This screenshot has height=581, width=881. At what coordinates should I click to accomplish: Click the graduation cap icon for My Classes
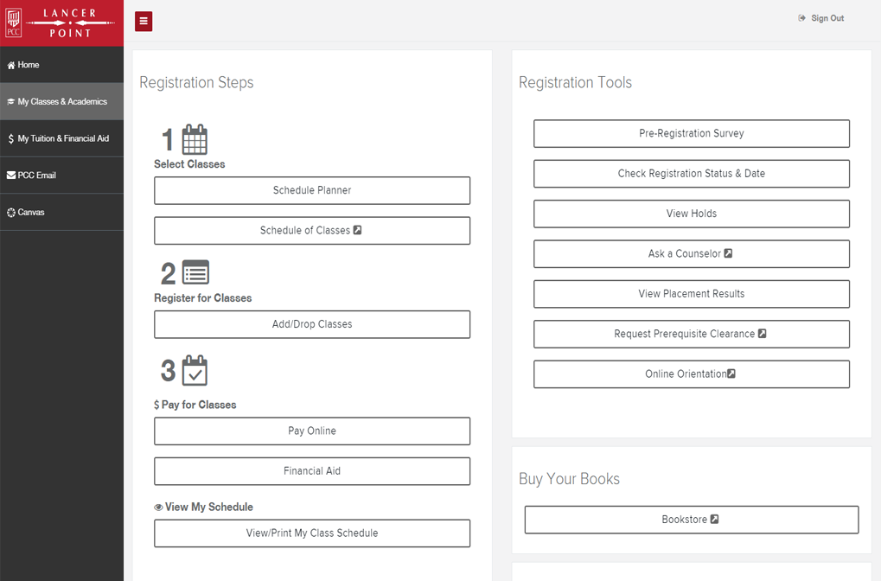pyautogui.click(x=10, y=102)
